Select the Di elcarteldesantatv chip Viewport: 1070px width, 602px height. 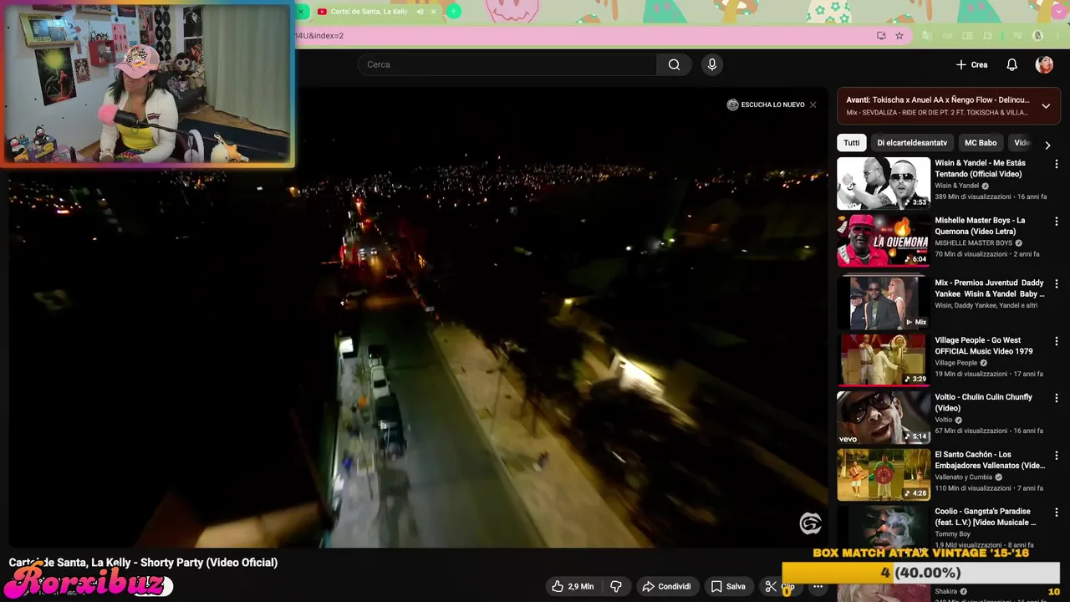pos(912,143)
